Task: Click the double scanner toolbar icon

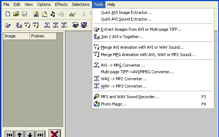Action: (84, 25)
